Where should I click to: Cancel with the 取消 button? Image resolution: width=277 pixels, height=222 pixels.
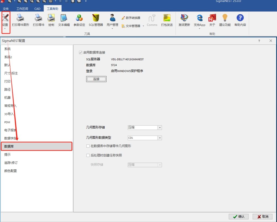tap(262, 217)
